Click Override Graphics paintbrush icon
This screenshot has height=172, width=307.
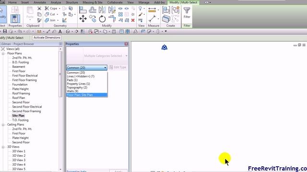tap(140, 14)
